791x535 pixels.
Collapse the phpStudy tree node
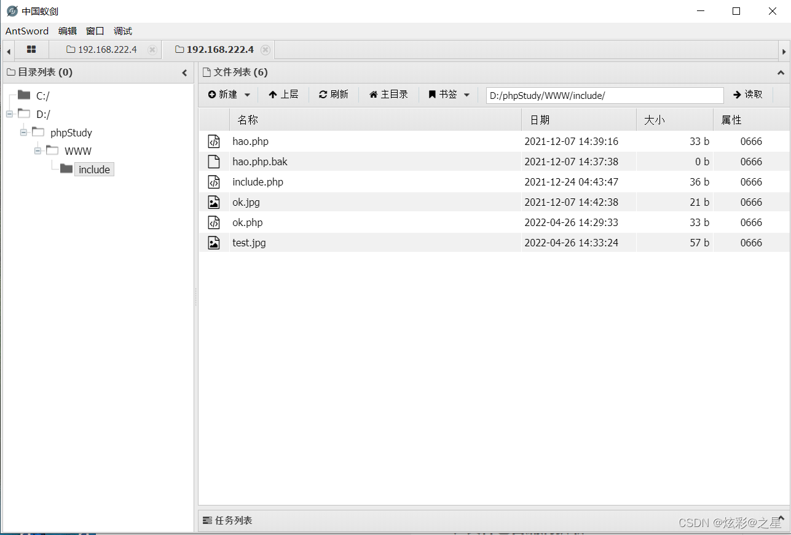(23, 132)
